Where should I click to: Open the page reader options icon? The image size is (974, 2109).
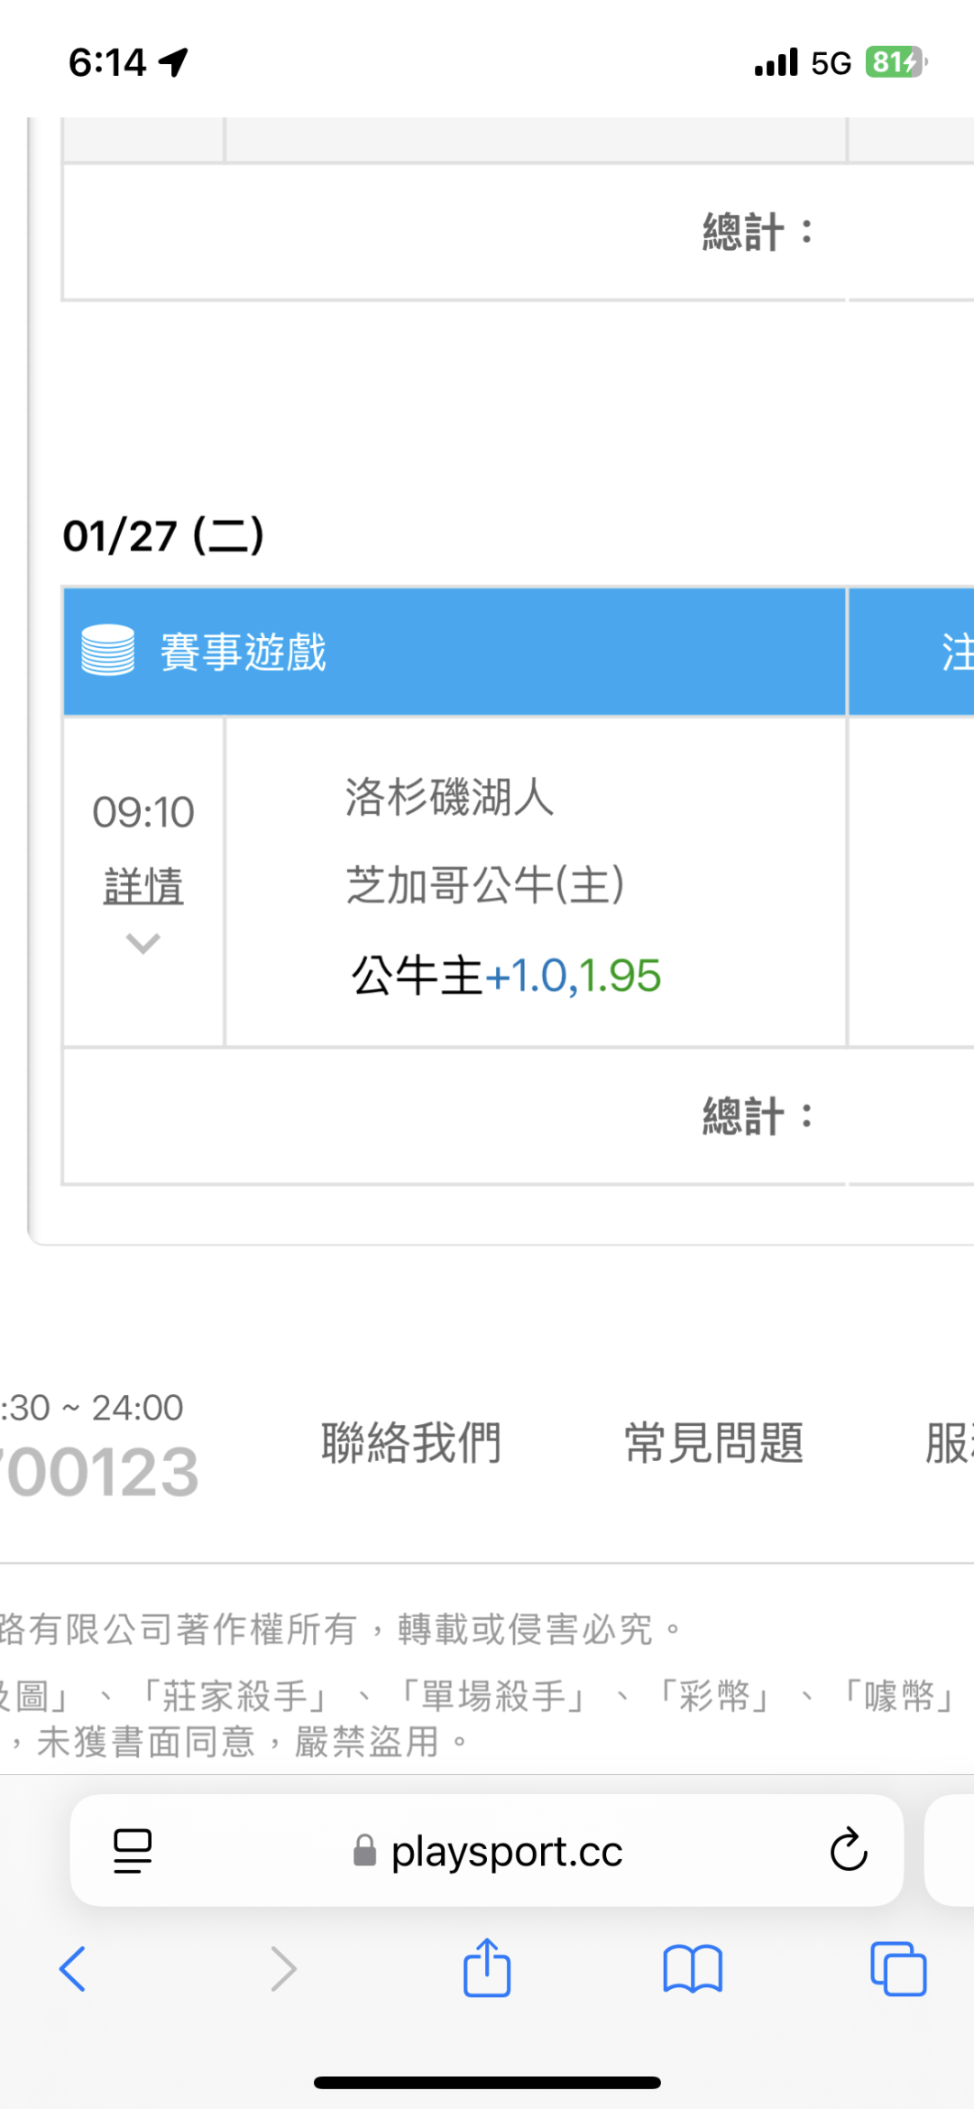(x=133, y=1851)
